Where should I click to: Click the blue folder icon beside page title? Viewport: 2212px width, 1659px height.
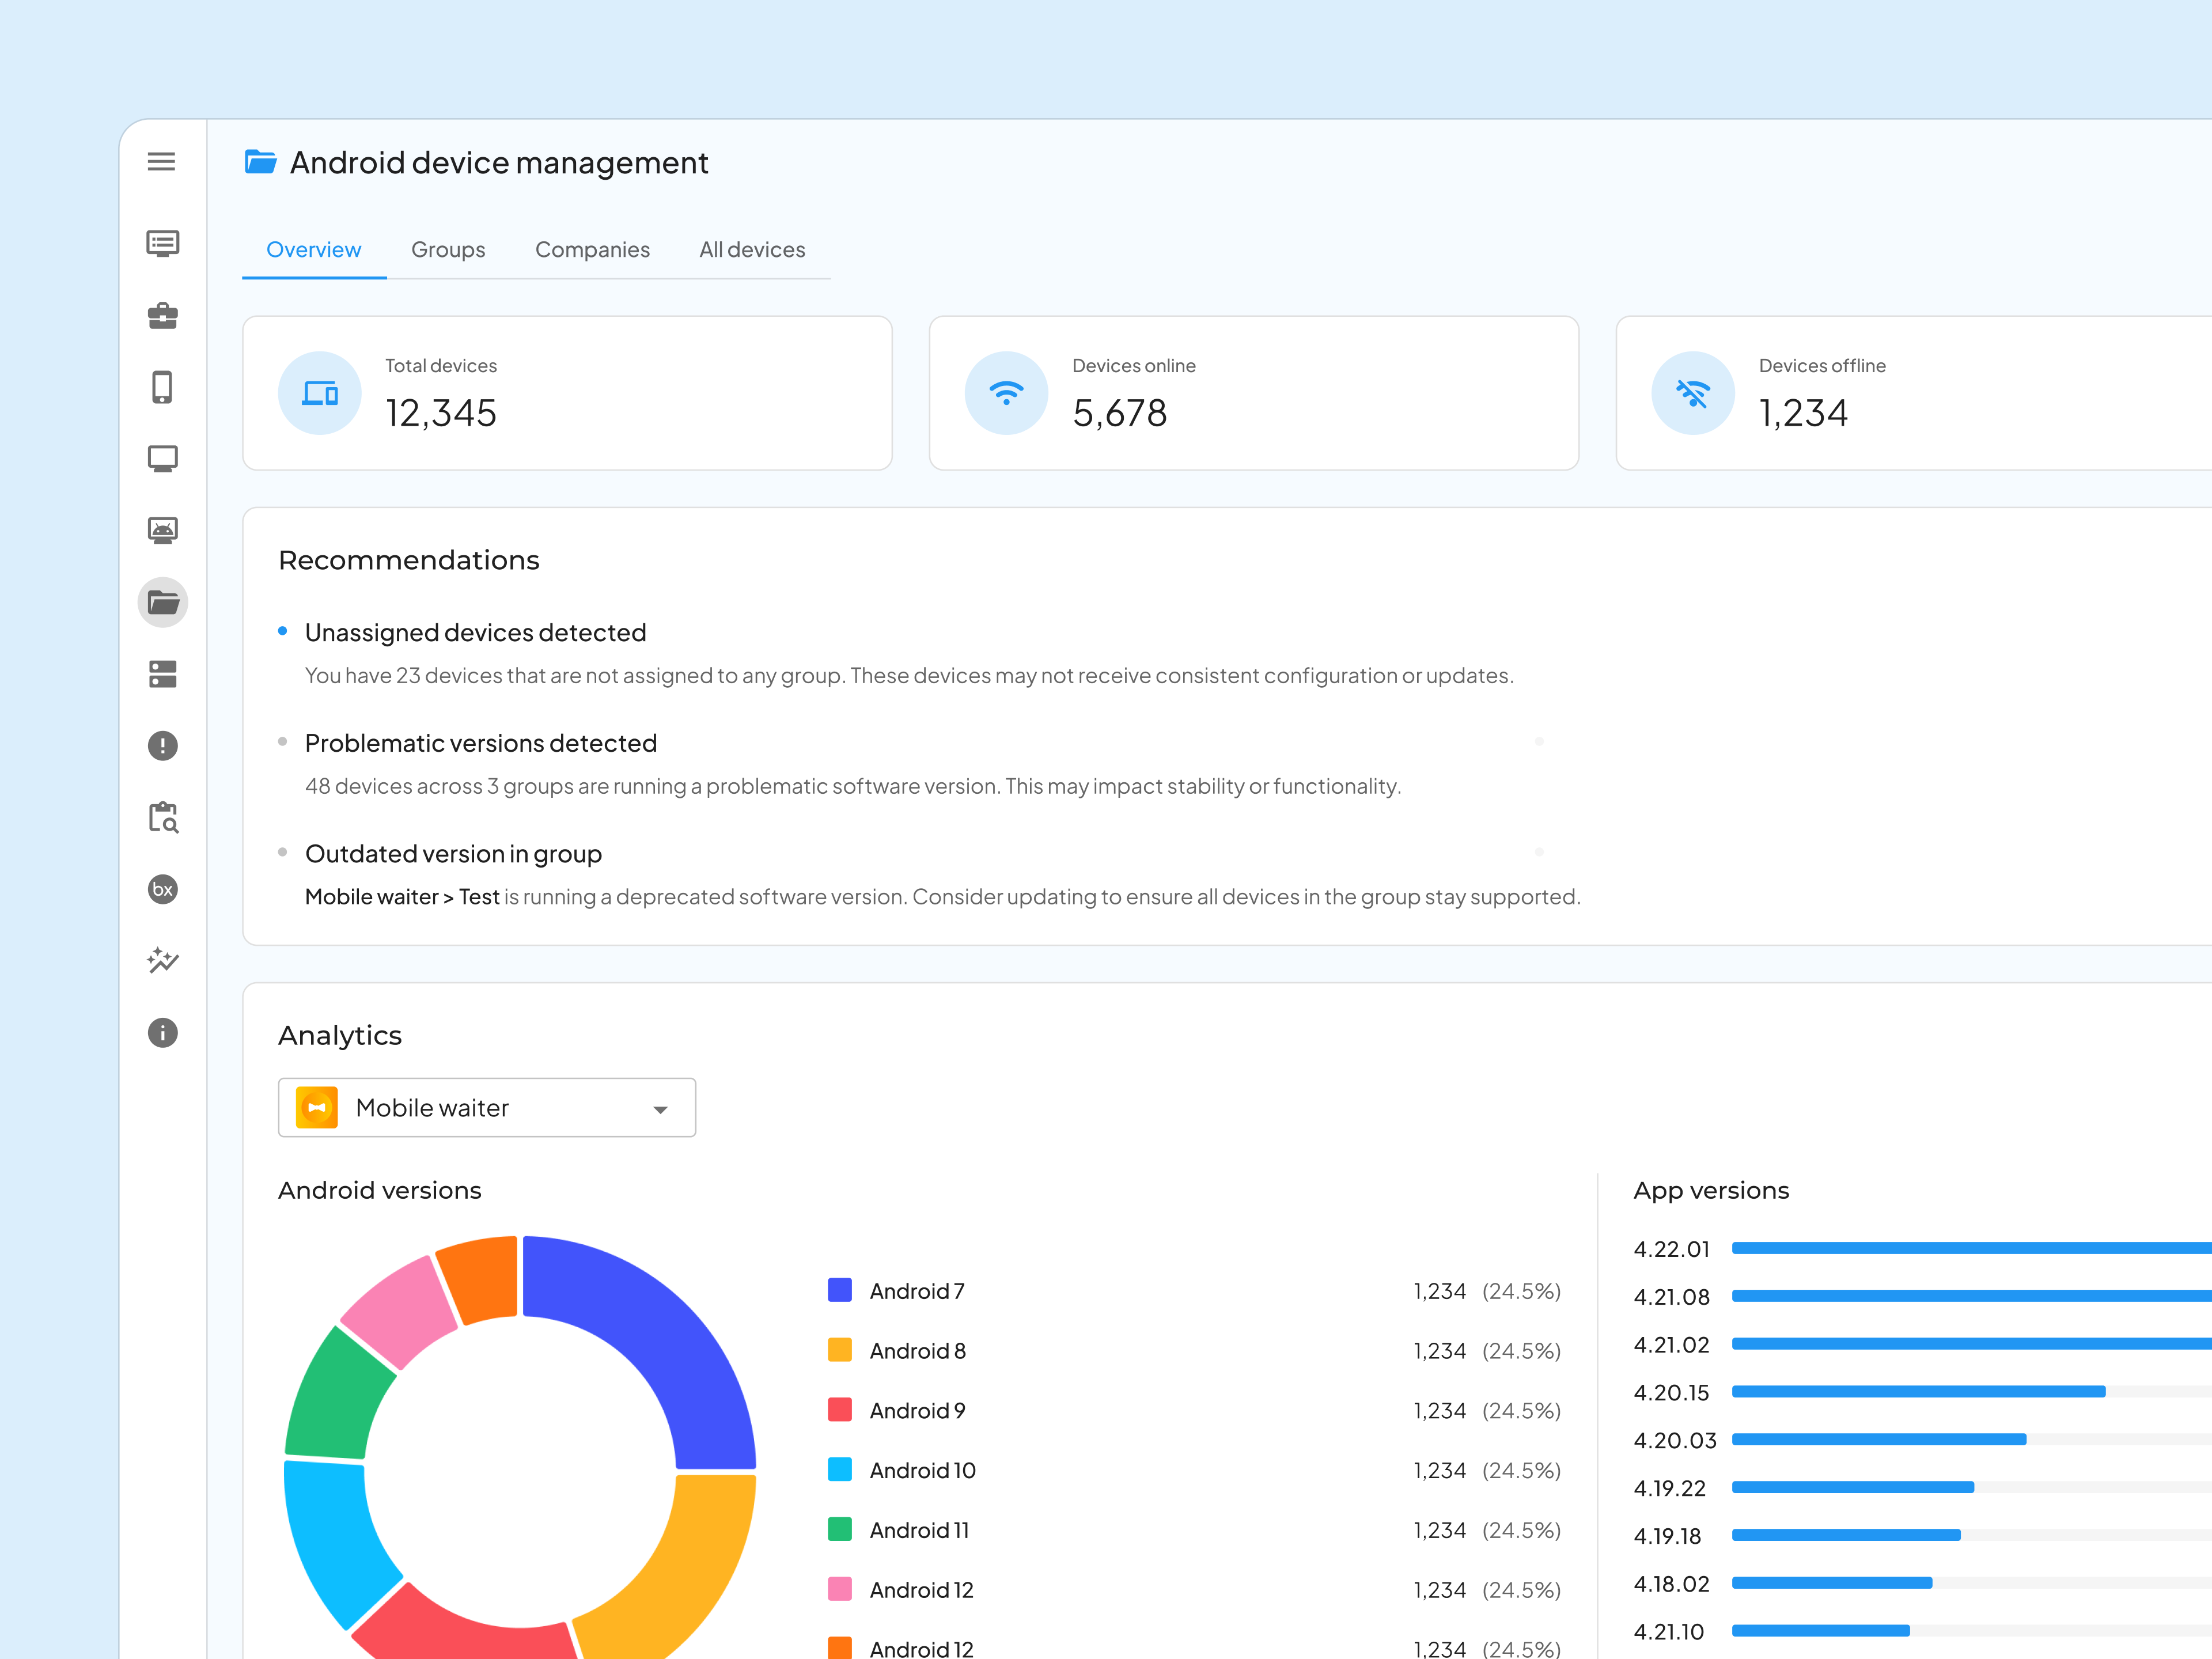260,161
